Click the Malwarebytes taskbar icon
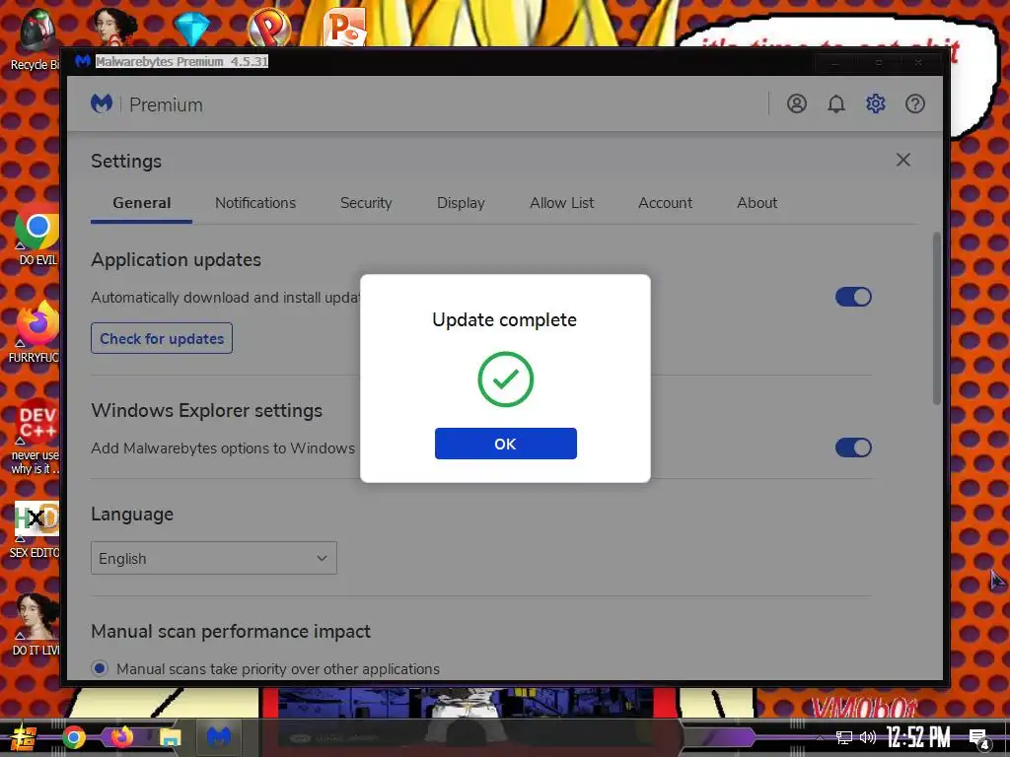This screenshot has width=1010, height=757. pos(218,736)
